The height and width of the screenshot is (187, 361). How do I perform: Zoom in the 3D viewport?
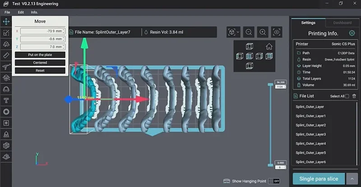(x=263, y=32)
